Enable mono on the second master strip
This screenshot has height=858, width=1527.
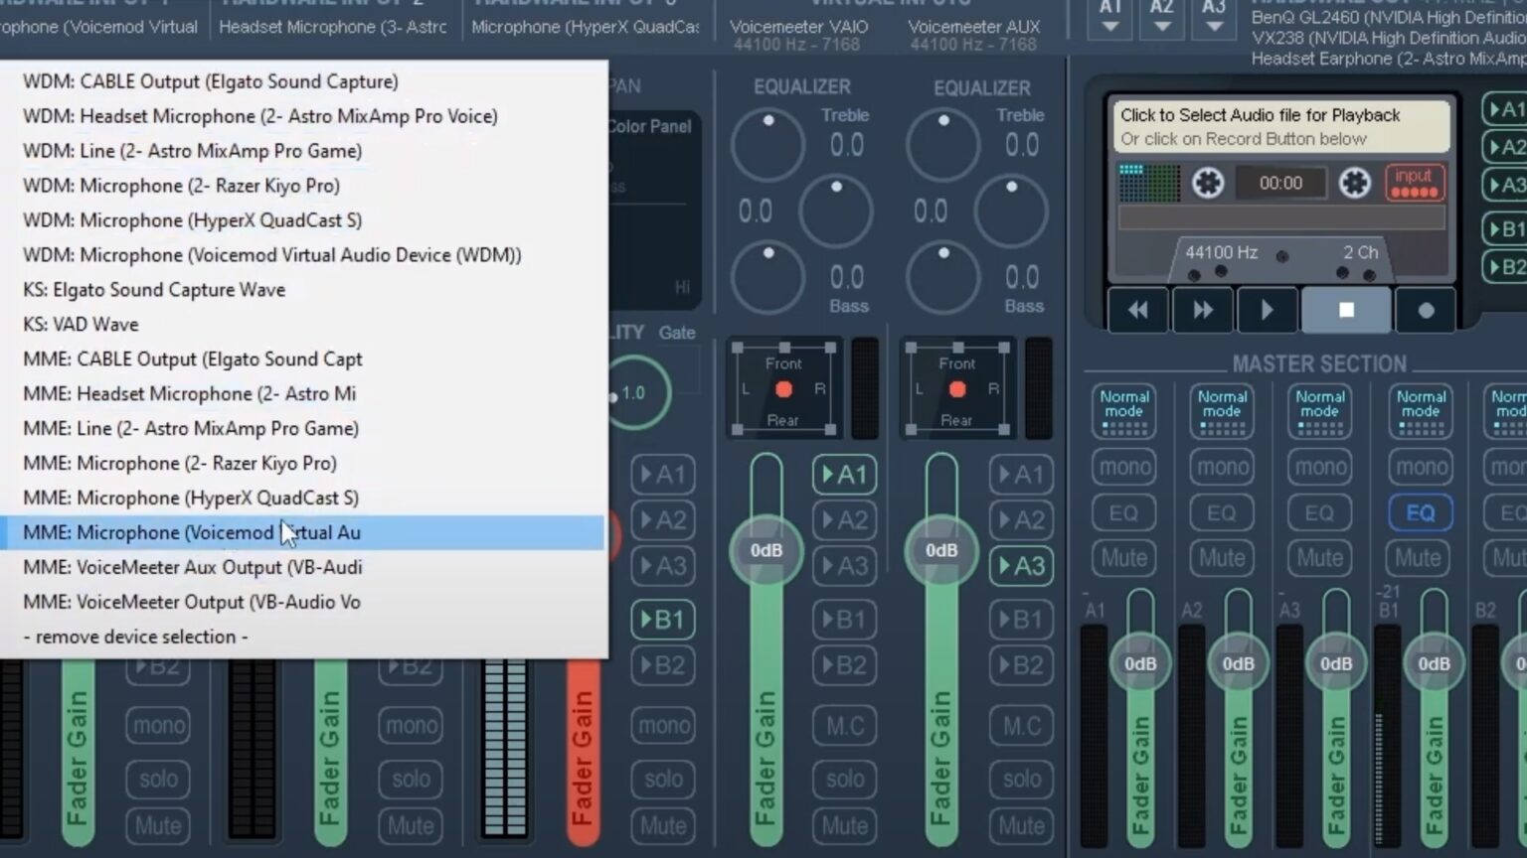click(1221, 467)
